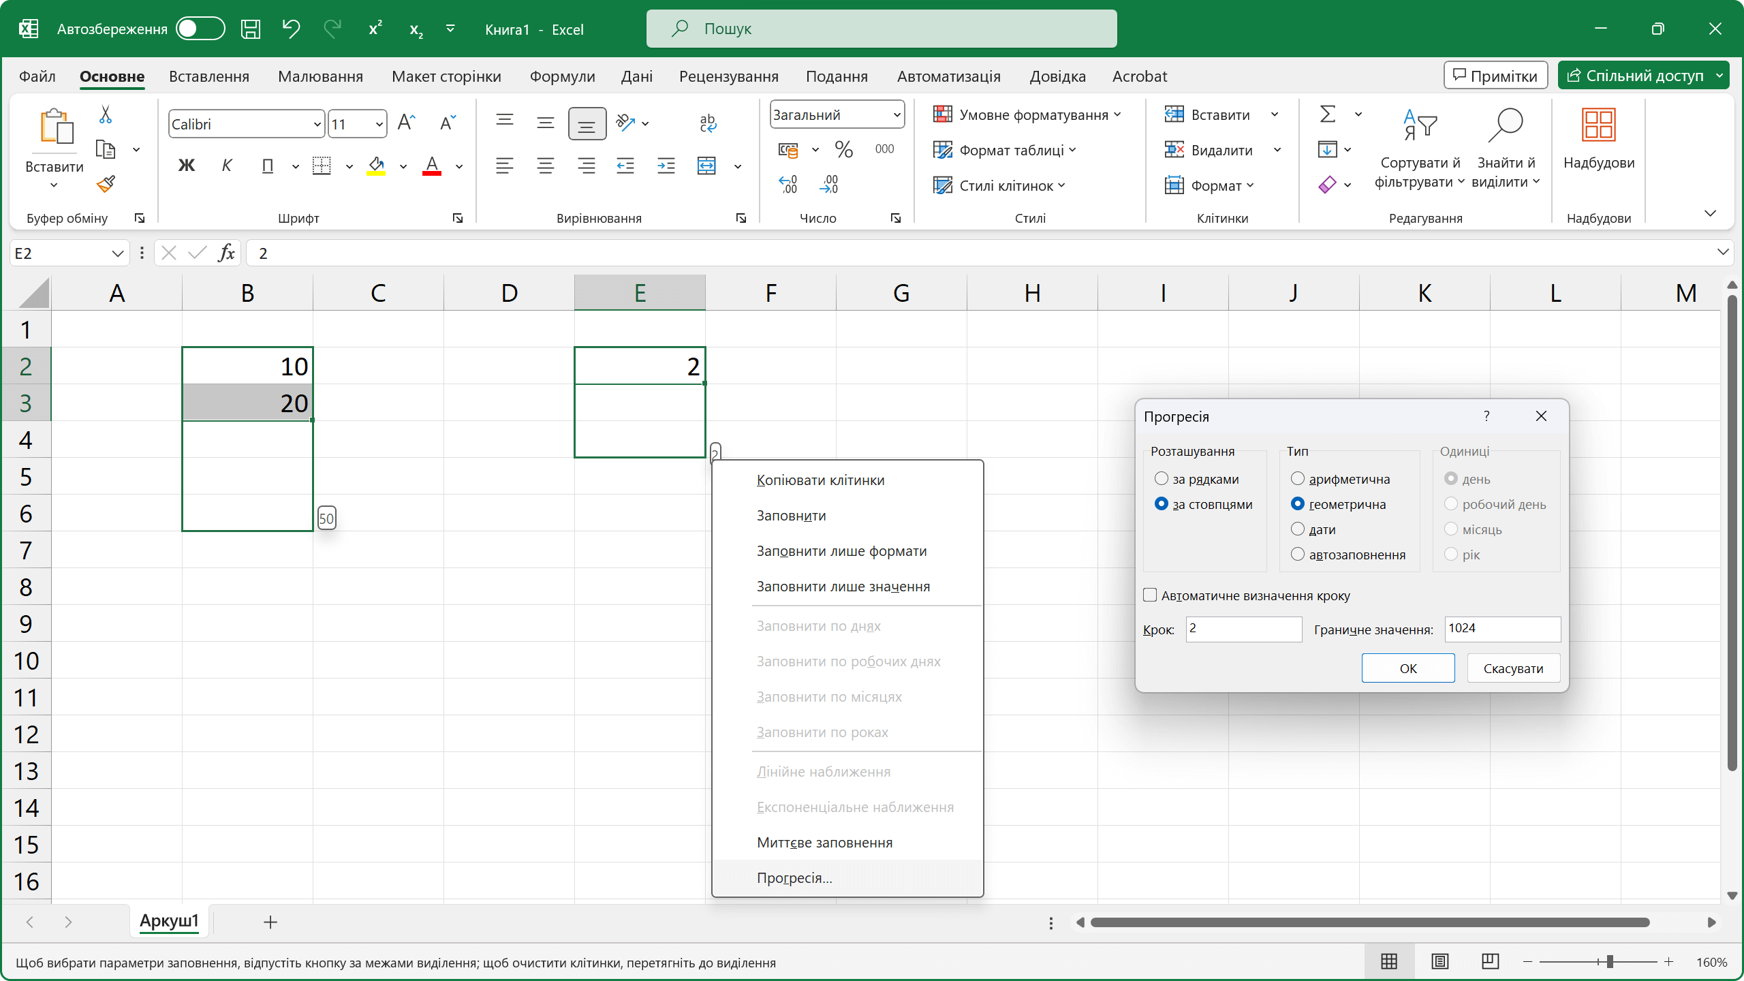This screenshot has width=1744, height=981.
Task: Click the center horizontal alignment icon
Action: 545,166
